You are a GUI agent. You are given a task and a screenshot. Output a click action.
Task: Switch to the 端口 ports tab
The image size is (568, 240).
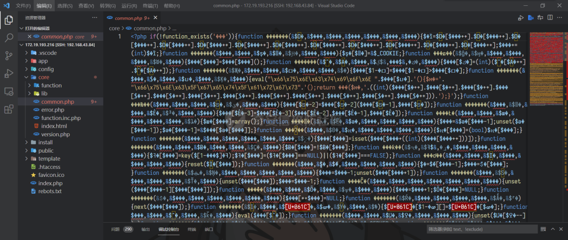(x=209, y=229)
